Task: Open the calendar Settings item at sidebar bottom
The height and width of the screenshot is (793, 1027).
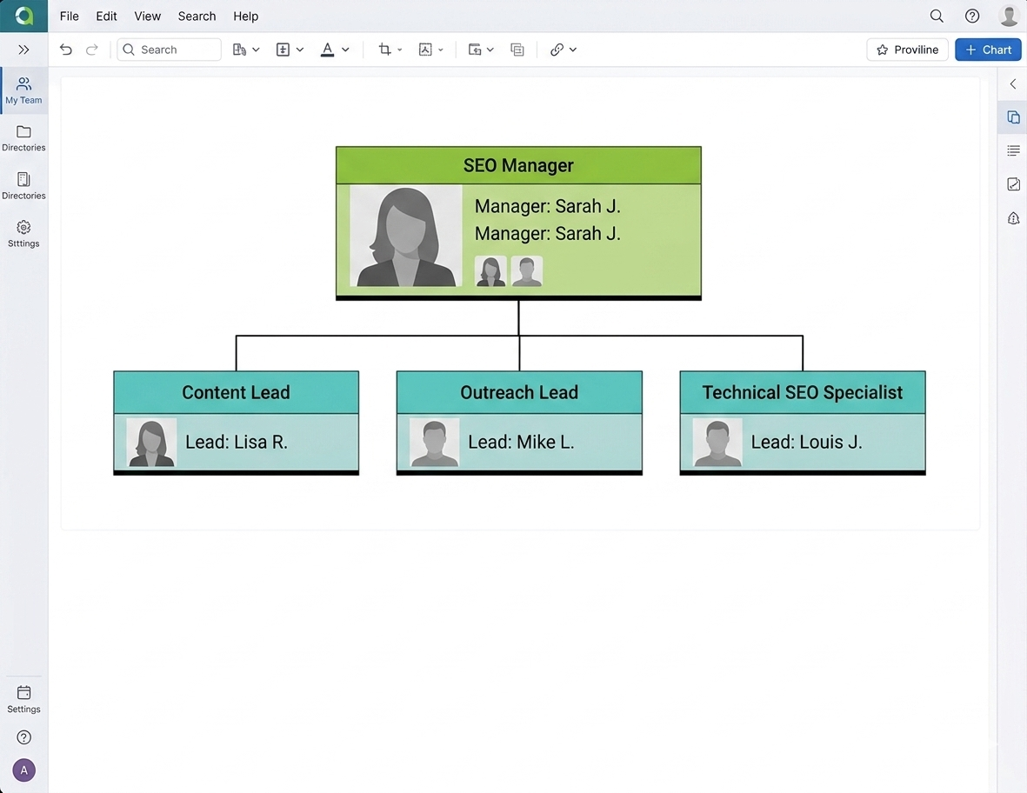Action: coord(23,699)
